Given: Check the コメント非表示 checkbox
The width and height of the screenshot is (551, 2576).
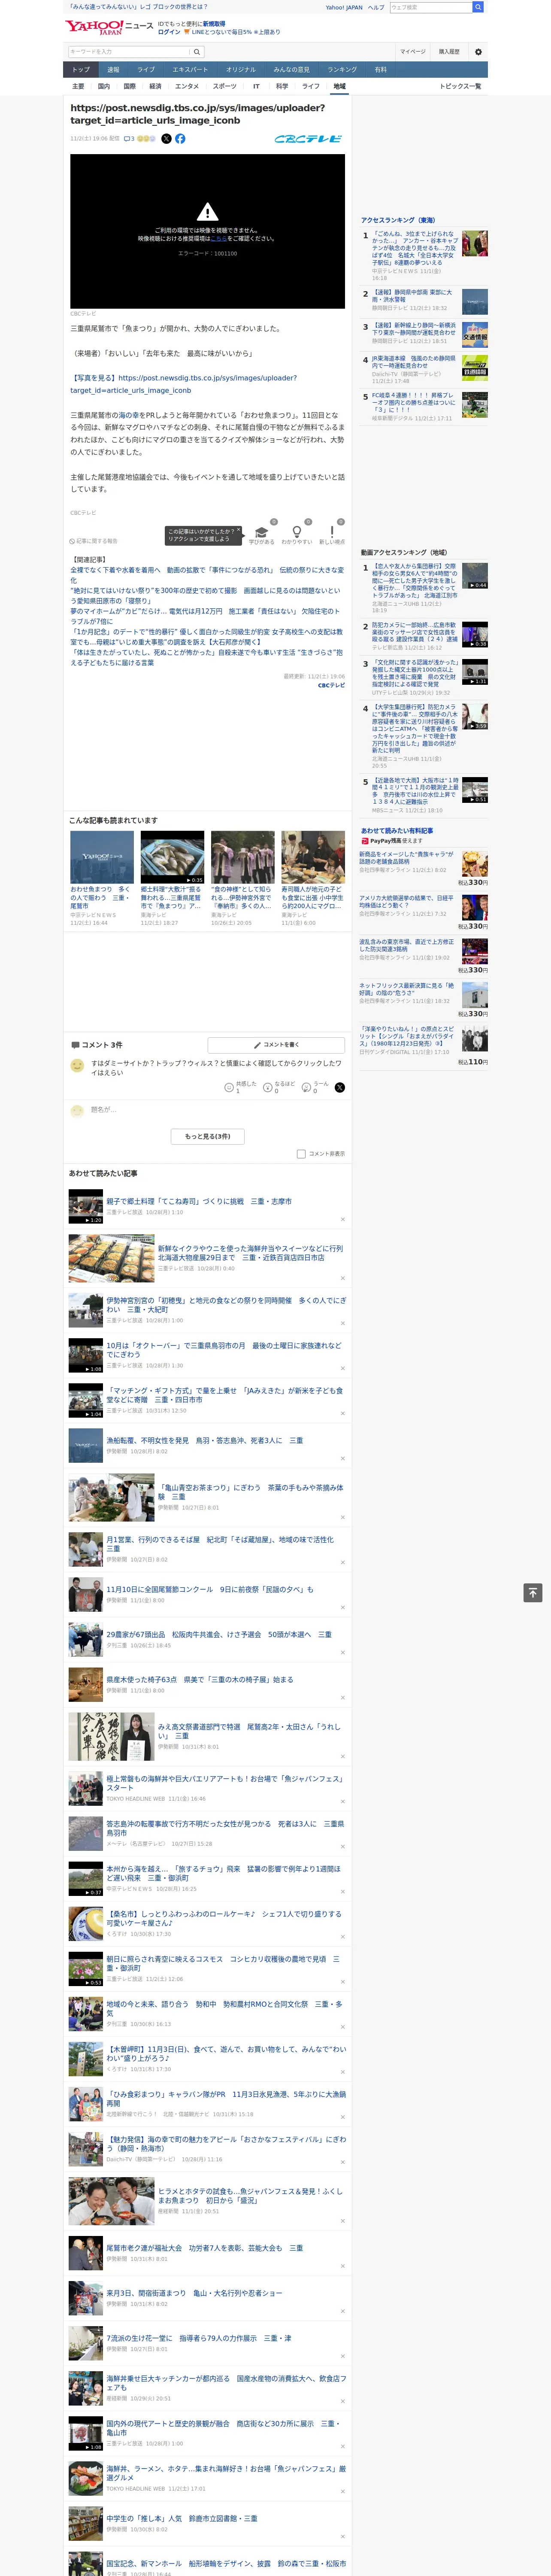Looking at the screenshot, I should (301, 1154).
